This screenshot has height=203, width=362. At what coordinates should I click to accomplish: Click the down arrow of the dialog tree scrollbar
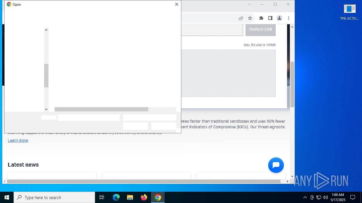(46, 109)
